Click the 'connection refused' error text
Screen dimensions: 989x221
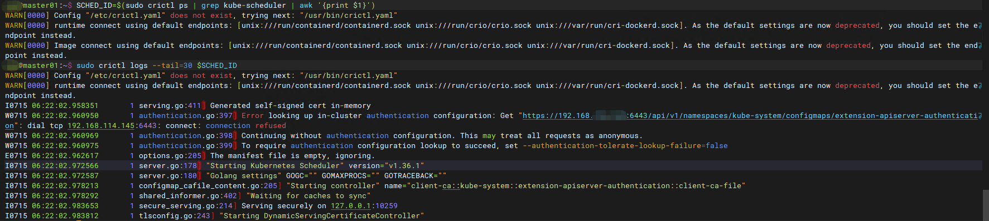click(x=246, y=126)
